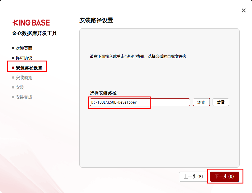Click the bullet dot beside 欢迎页面

tap(13, 48)
